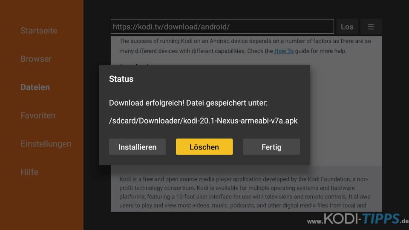
Task: Open Favoriten in the sidebar
Action: [x=38, y=115]
